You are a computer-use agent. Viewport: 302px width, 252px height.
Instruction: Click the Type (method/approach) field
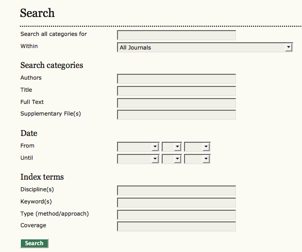176,215
